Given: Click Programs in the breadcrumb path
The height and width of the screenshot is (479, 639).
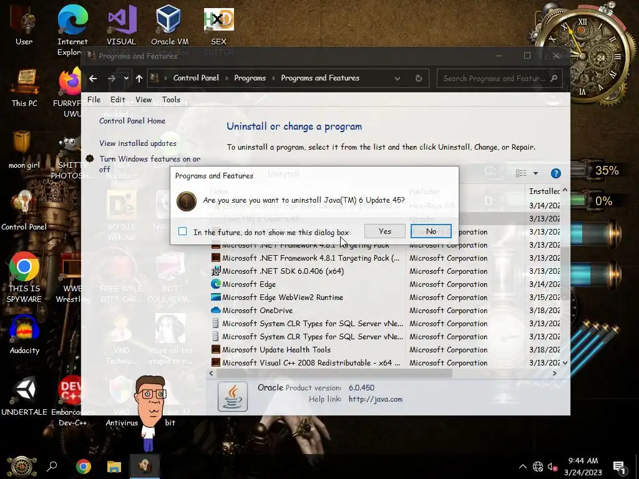Looking at the screenshot, I should (x=250, y=78).
